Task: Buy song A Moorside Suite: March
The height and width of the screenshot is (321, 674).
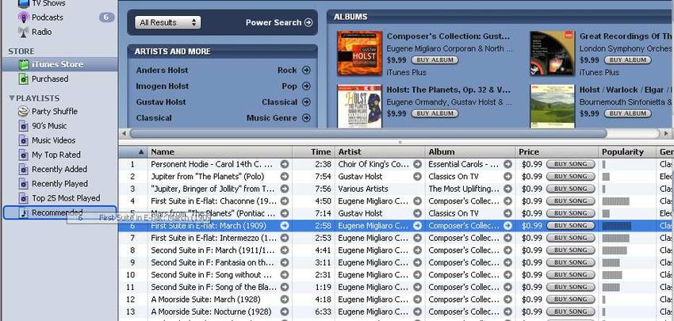Action: coord(571,299)
